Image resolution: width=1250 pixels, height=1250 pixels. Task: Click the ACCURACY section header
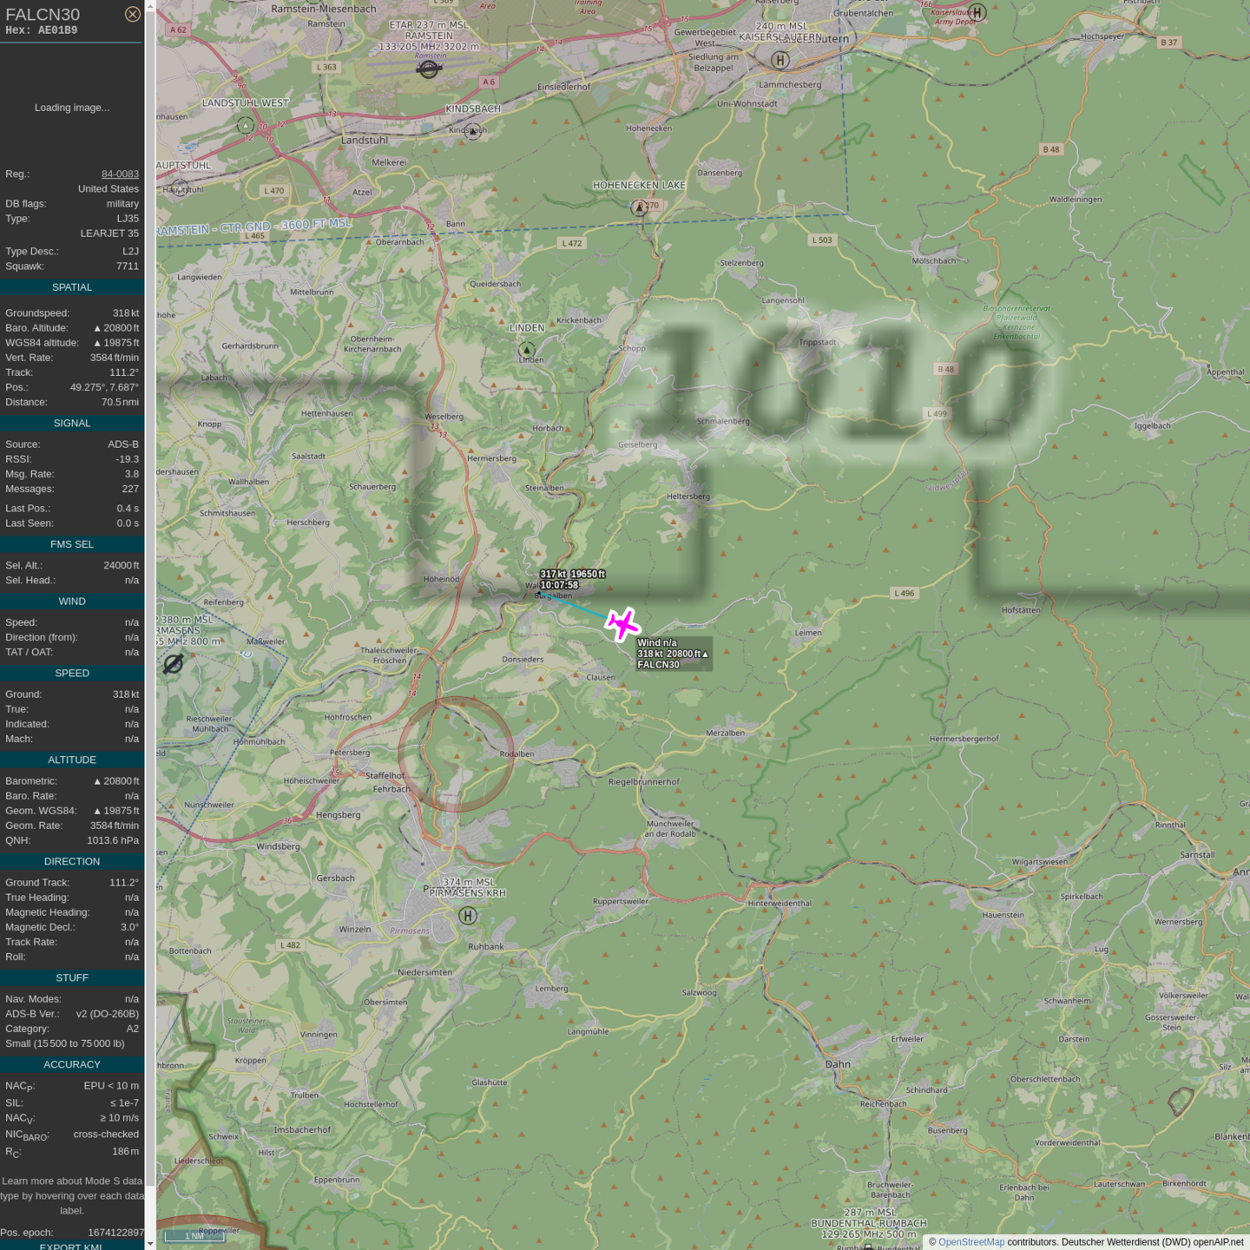point(71,1064)
